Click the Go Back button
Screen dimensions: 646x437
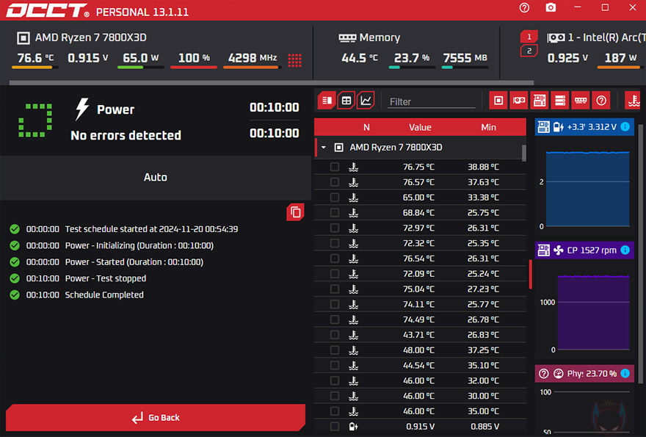pyautogui.click(x=156, y=418)
